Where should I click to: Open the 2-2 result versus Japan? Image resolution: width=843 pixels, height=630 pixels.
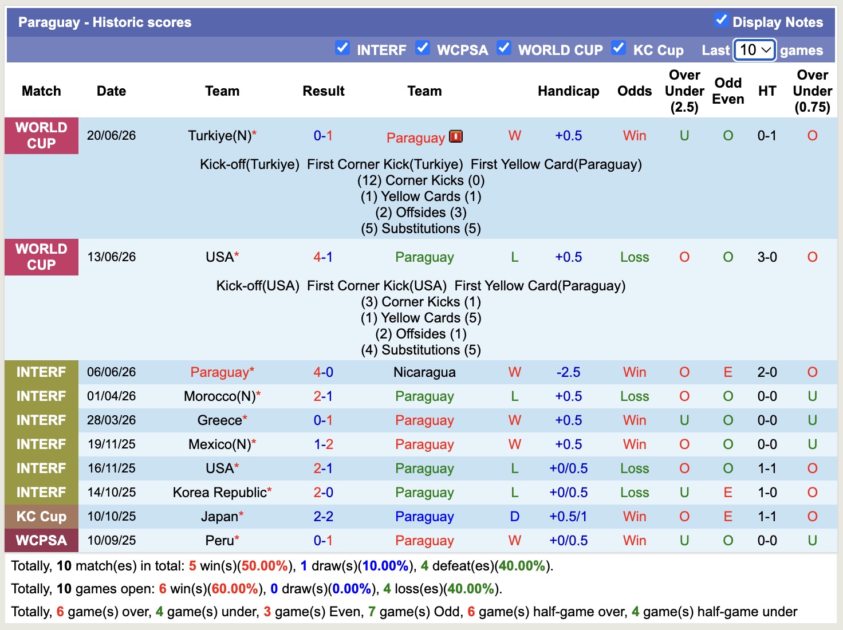point(324,517)
